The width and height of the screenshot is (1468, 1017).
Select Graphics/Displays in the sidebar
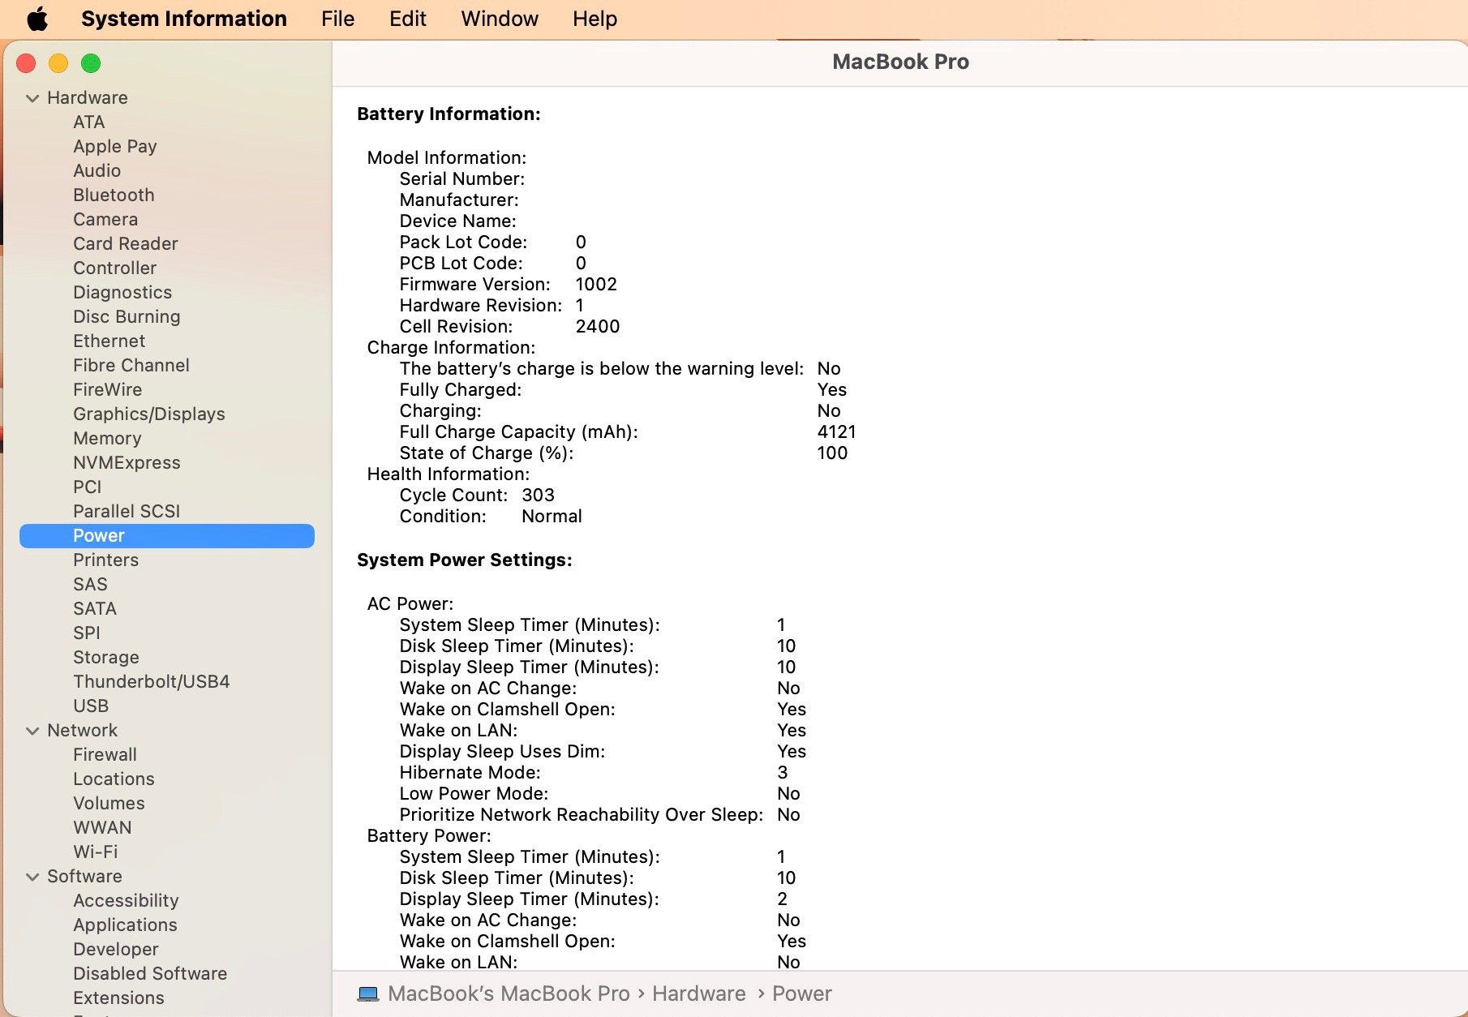click(149, 414)
